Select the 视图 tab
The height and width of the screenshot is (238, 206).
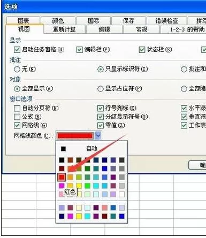24,29
